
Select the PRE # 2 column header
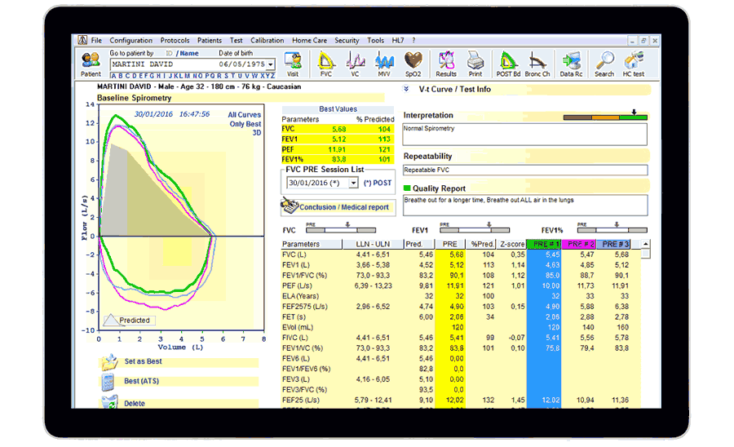pyautogui.click(x=578, y=244)
